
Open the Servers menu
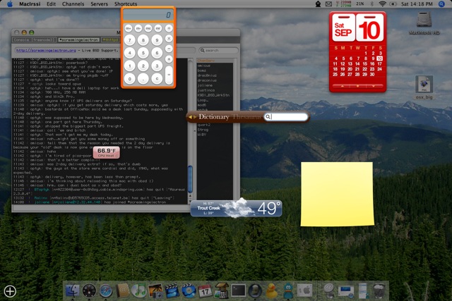pyautogui.click(x=99, y=4)
